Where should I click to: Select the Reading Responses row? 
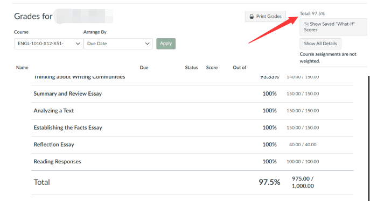[192, 161]
